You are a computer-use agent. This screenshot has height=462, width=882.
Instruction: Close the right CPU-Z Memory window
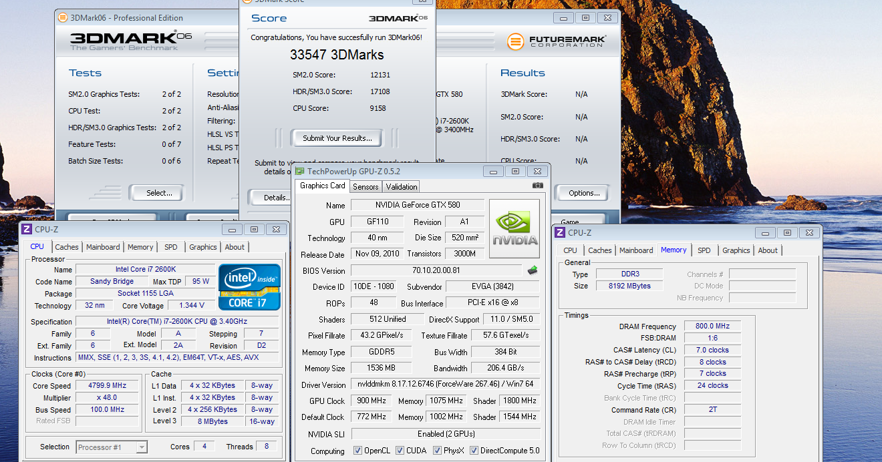809,233
